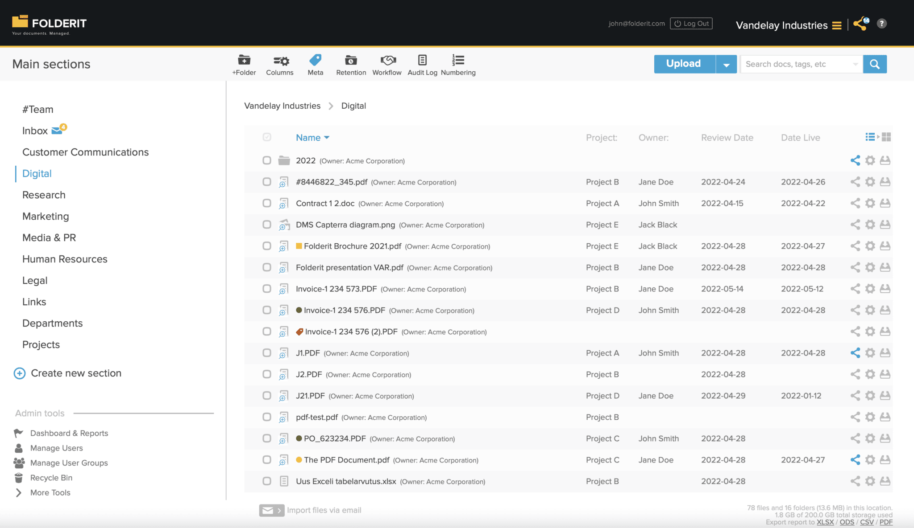Select the checkbox next to #8446822_345.pdf
Image resolution: width=914 pixels, height=528 pixels.
267,182
